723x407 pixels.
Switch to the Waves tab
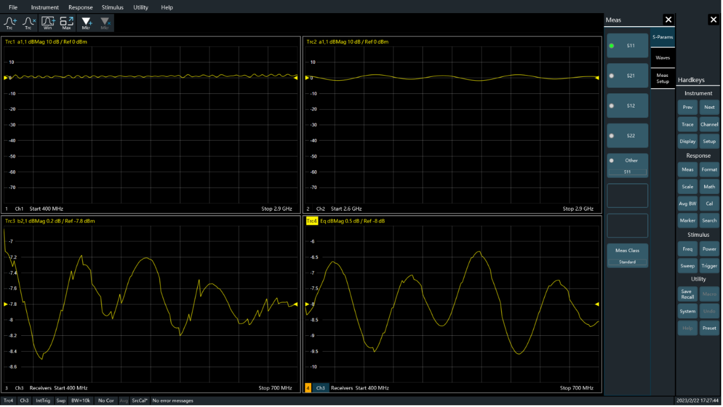click(x=663, y=57)
